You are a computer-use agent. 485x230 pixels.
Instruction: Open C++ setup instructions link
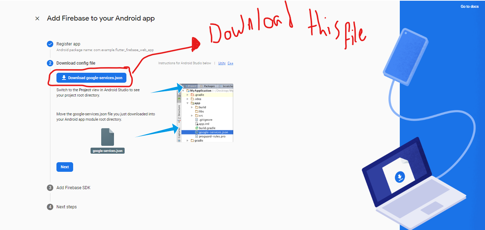(x=230, y=63)
